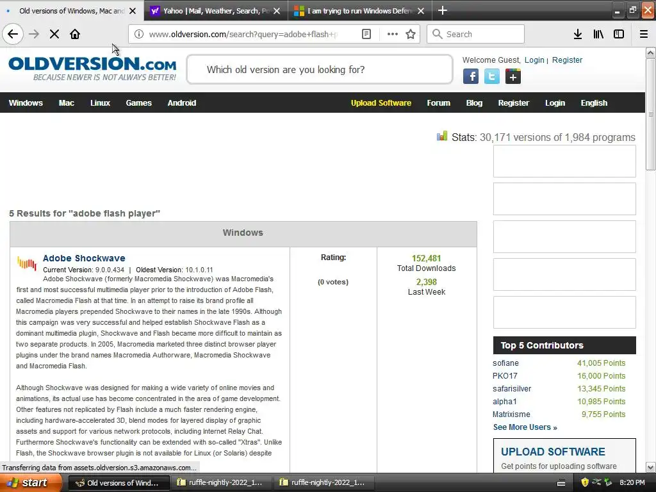Close the Windows Defender tab

(x=421, y=11)
